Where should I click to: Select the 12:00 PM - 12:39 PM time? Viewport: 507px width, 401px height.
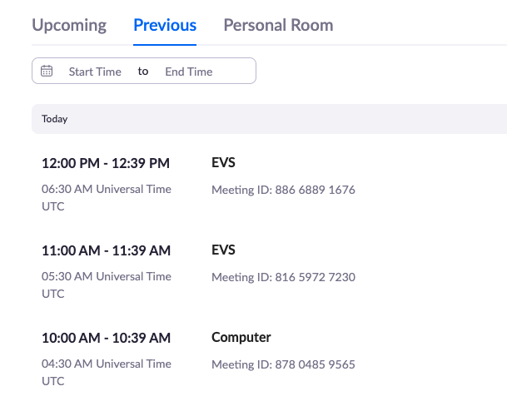(x=106, y=163)
